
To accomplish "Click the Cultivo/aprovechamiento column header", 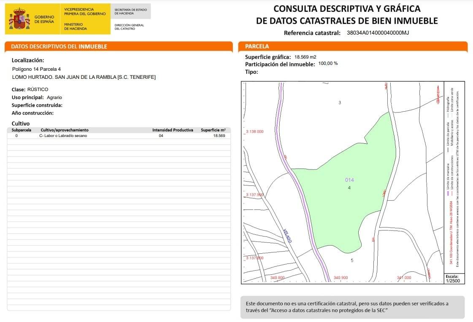I will click(65, 130).
